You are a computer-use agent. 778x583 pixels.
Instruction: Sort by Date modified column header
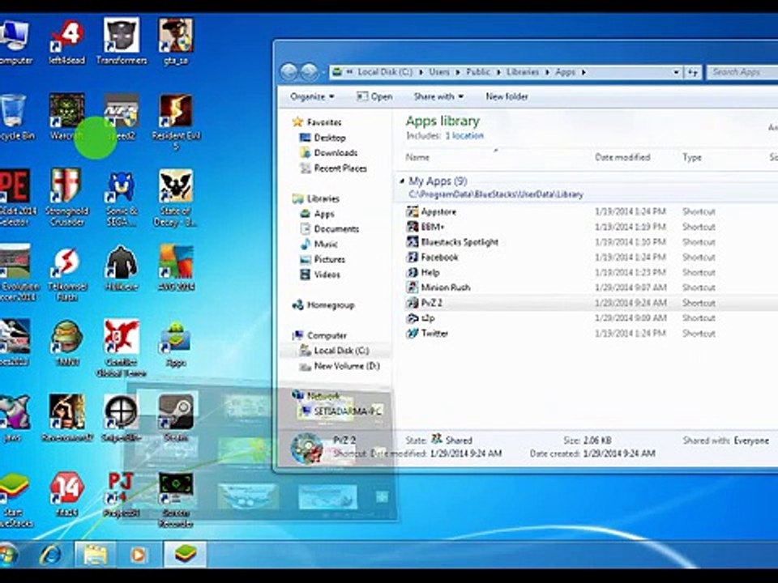(x=622, y=157)
